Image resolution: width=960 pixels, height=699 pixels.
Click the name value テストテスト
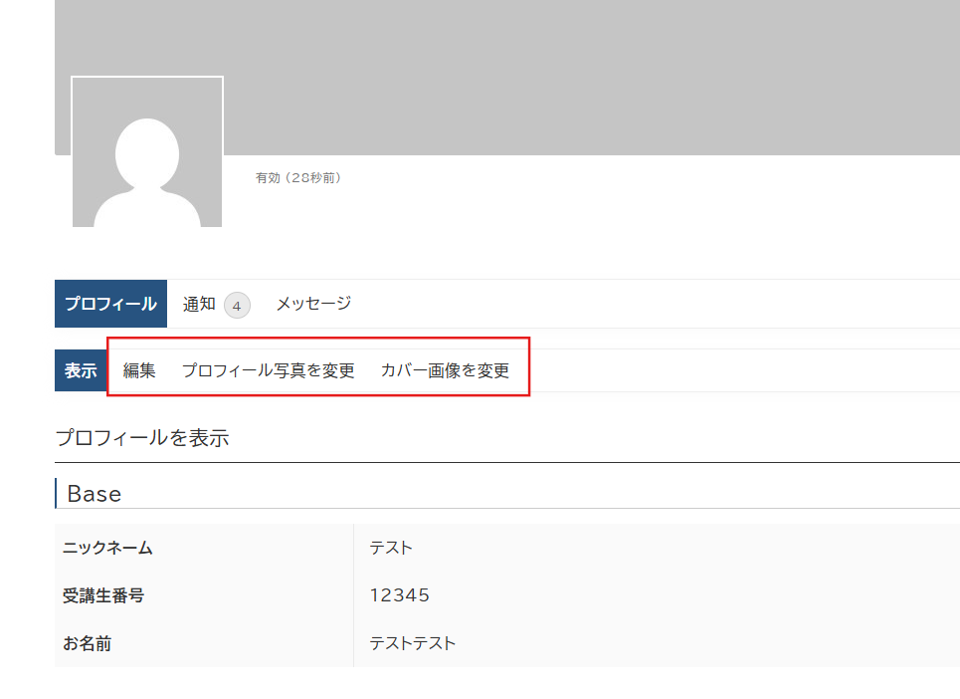click(x=413, y=643)
